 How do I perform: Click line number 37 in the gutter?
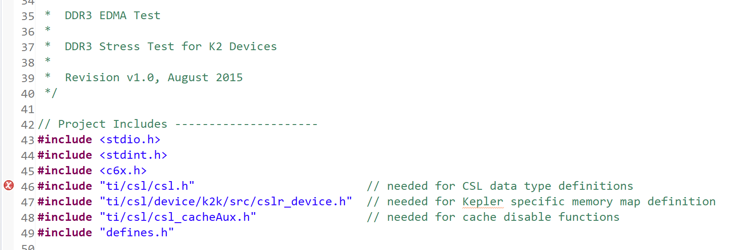(x=27, y=47)
